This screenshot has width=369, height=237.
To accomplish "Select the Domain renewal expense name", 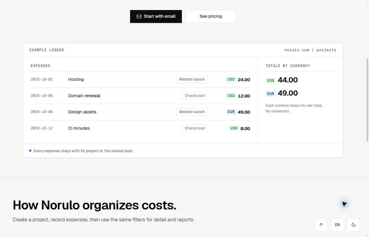I will pos(84,95).
